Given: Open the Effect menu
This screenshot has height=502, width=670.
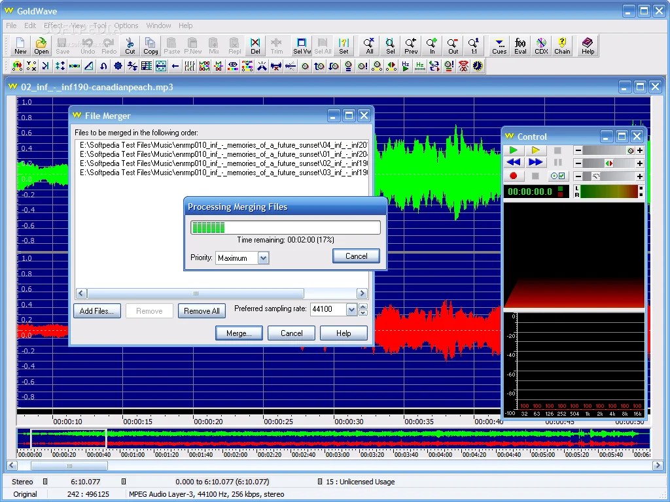Looking at the screenshot, I should pyautogui.click(x=53, y=25).
